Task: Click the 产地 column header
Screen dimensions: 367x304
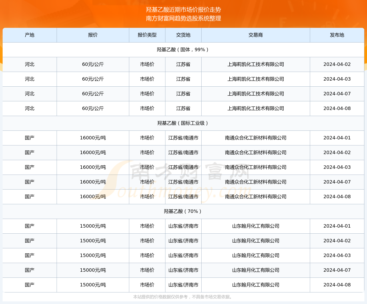Action: [30, 35]
